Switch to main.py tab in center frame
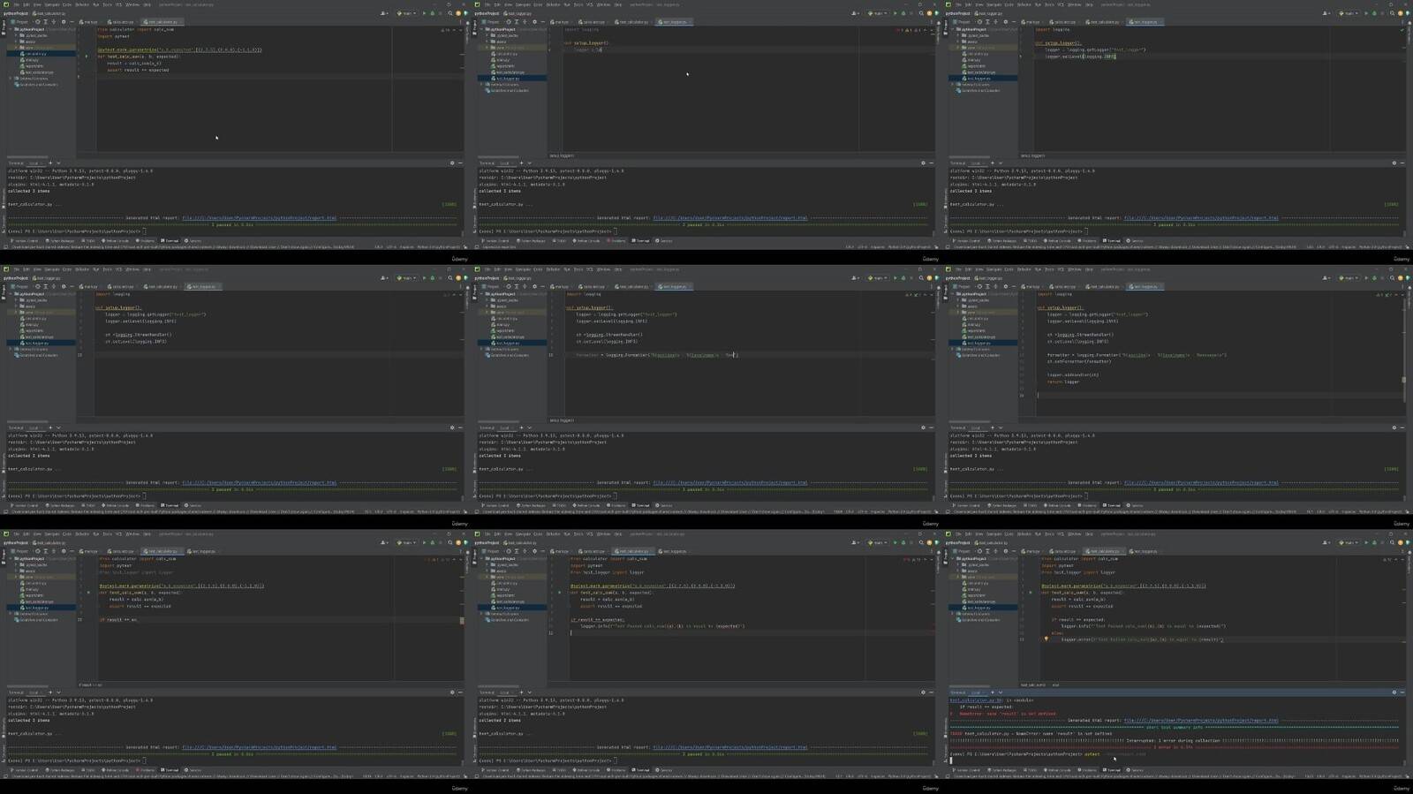Image resolution: width=1413 pixels, height=794 pixels. pos(561,287)
